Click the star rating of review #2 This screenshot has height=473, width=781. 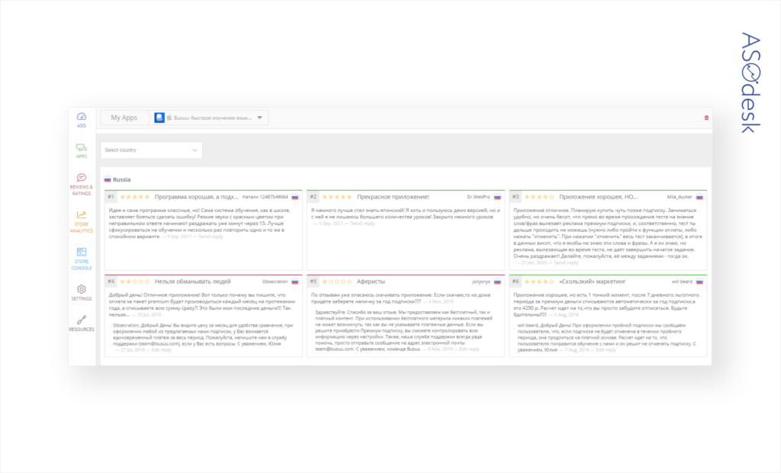pyautogui.click(x=336, y=197)
